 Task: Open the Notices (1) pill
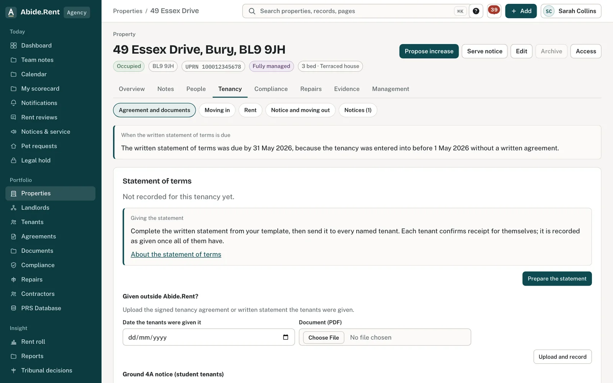(x=358, y=110)
